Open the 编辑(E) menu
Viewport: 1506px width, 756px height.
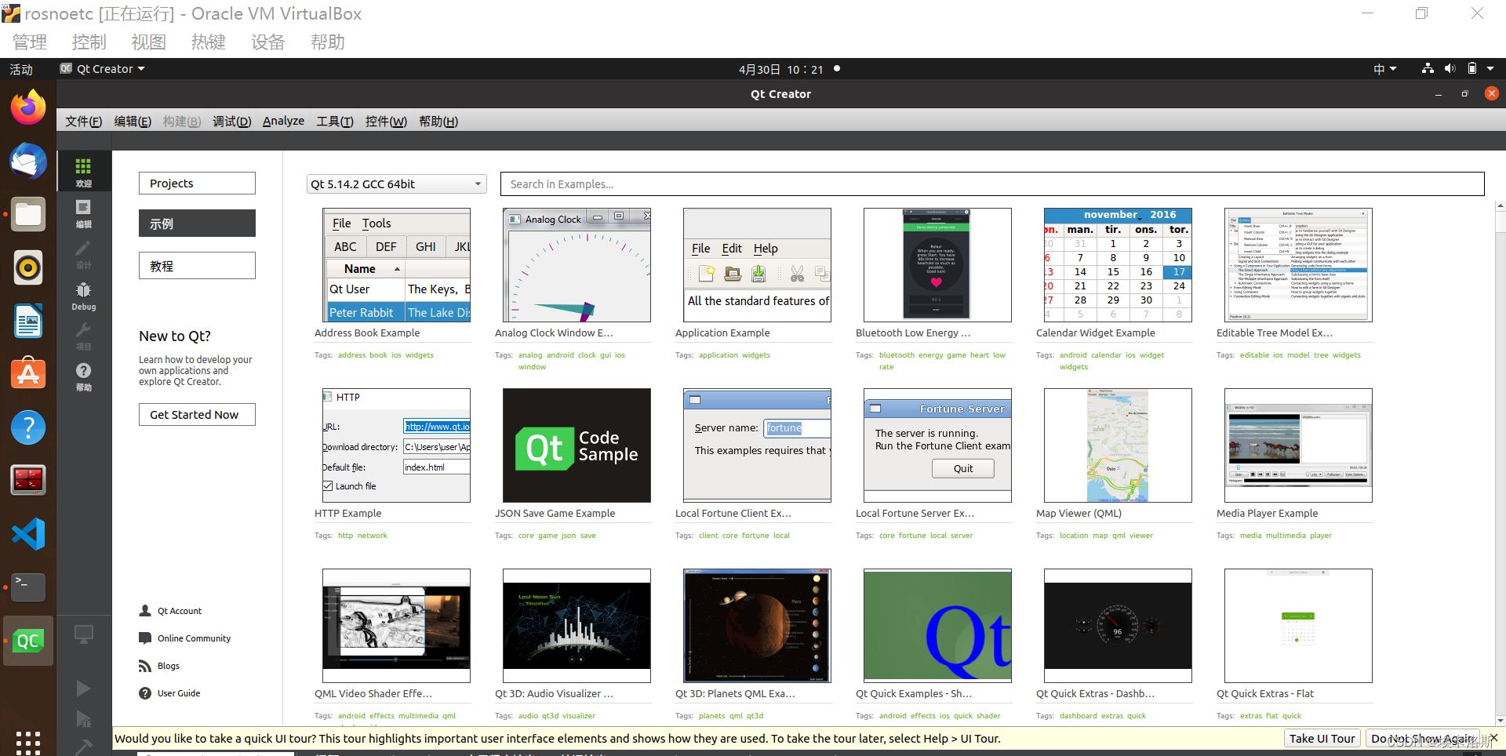[x=133, y=122]
